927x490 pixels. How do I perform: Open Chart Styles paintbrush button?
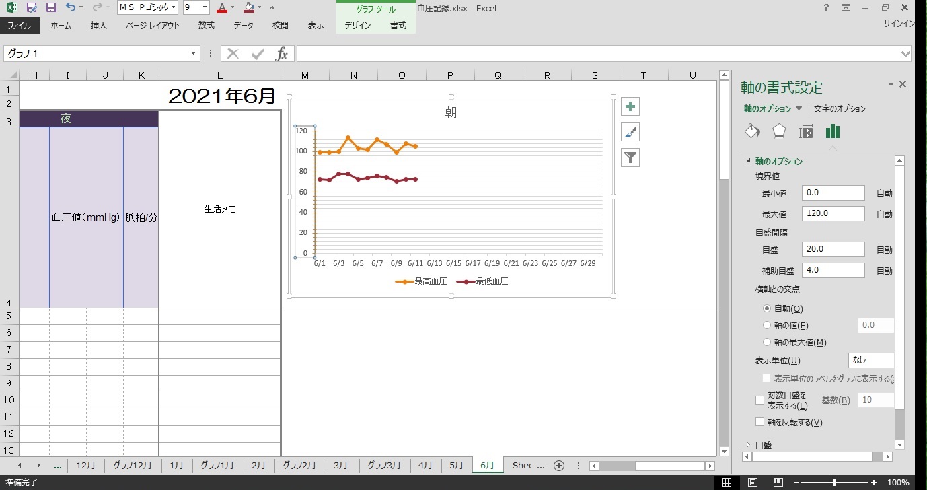[x=630, y=132]
